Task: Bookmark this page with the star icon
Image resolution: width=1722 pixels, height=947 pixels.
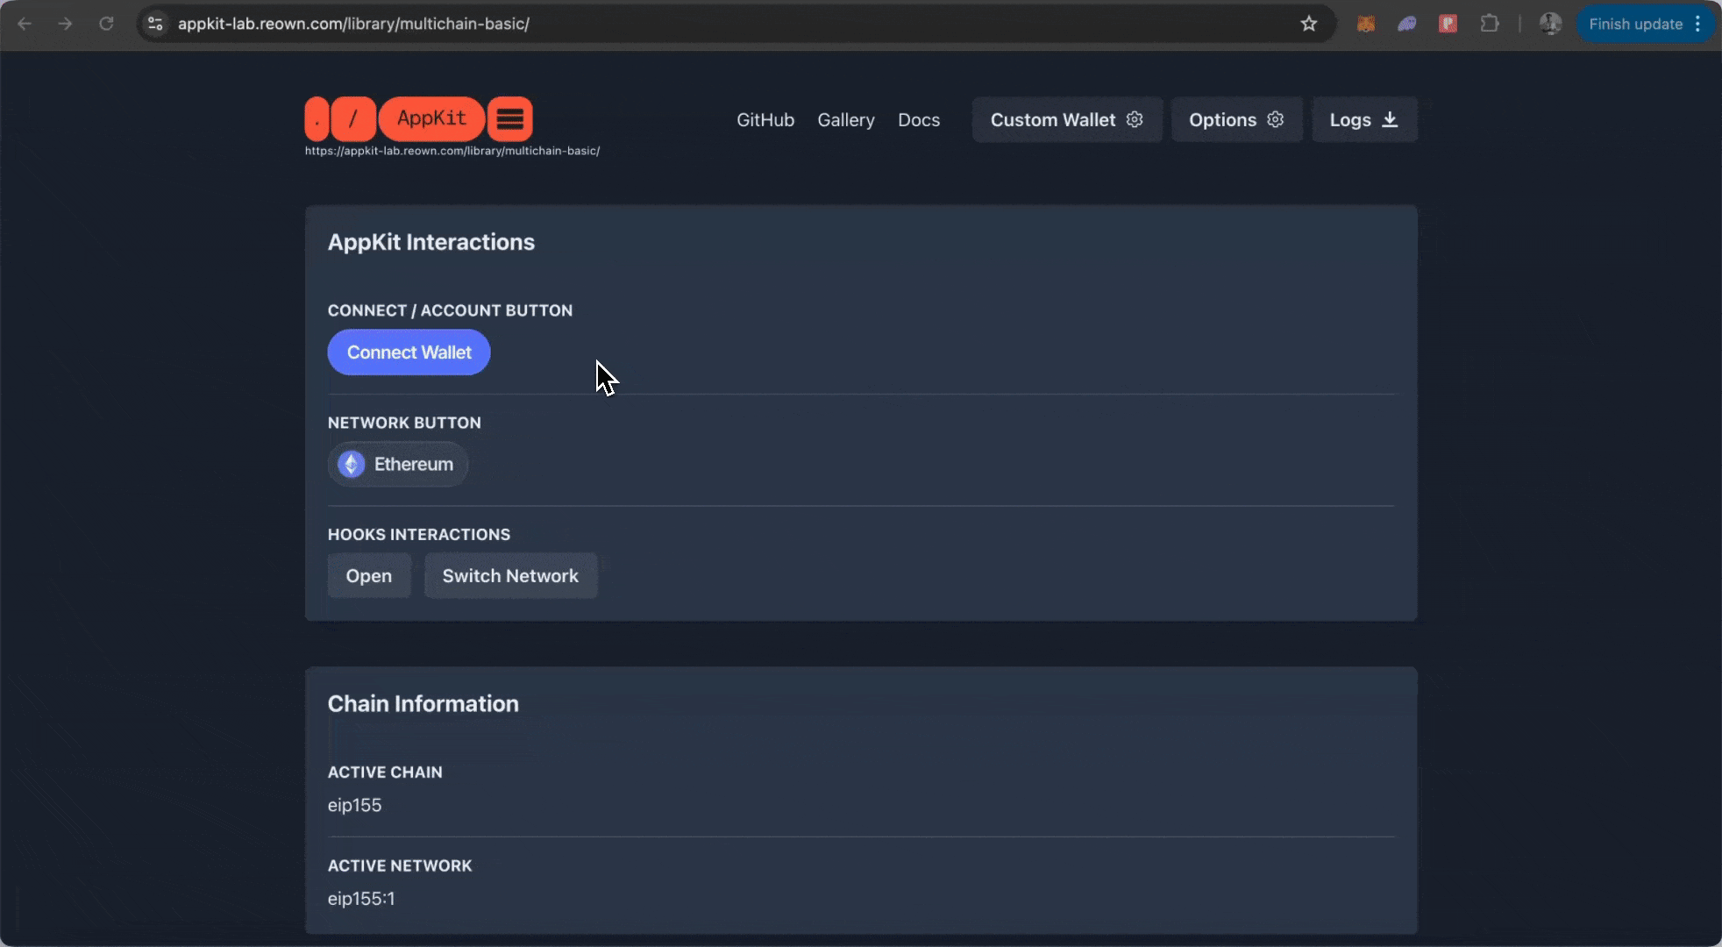Action: (x=1308, y=24)
